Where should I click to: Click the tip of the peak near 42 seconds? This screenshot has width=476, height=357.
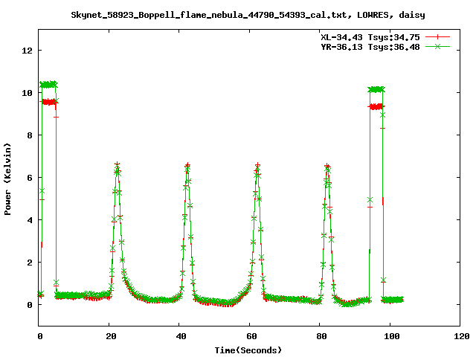tap(187, 165)
